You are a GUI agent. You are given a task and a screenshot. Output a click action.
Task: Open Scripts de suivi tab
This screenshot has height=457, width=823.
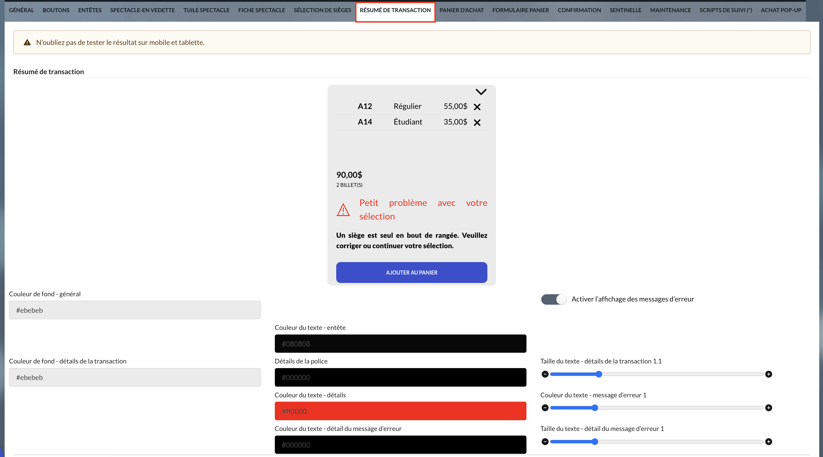(x=726, y=10)
